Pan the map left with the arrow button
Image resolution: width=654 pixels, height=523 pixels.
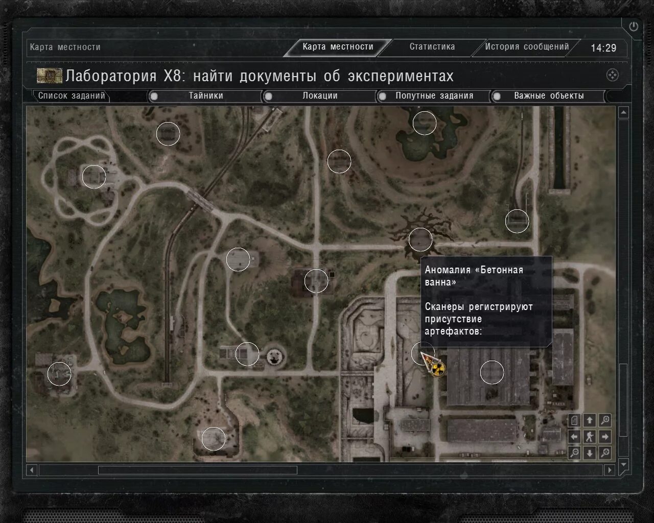[x=574, y=437]
